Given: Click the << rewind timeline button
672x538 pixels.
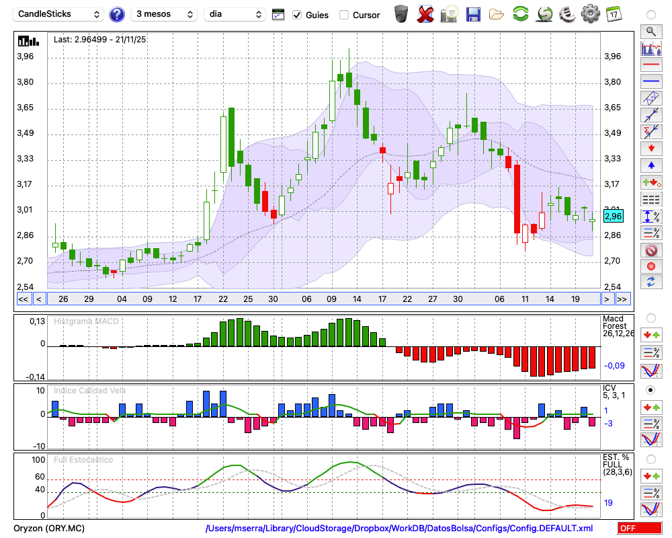Looking at the screenshot, I should tap(23, 299).
